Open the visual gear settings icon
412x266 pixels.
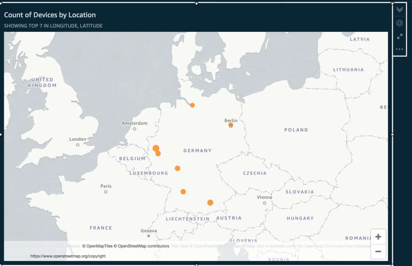pos(399,23)
